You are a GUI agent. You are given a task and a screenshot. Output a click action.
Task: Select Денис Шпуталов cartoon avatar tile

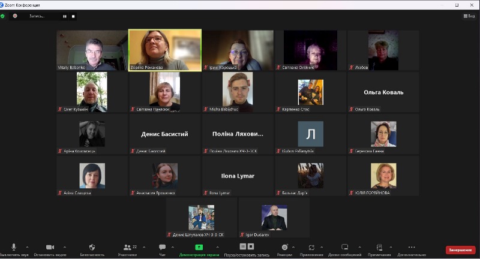coord(201,218)
